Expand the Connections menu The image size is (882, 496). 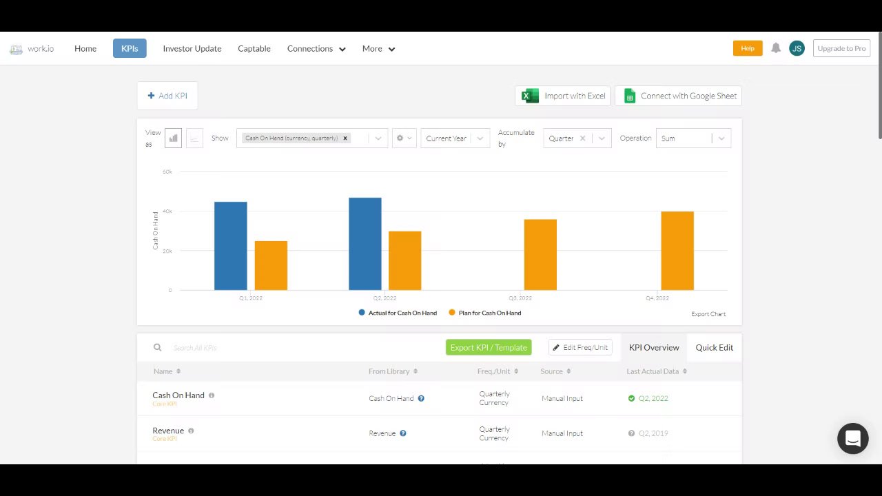pos(316,48)
